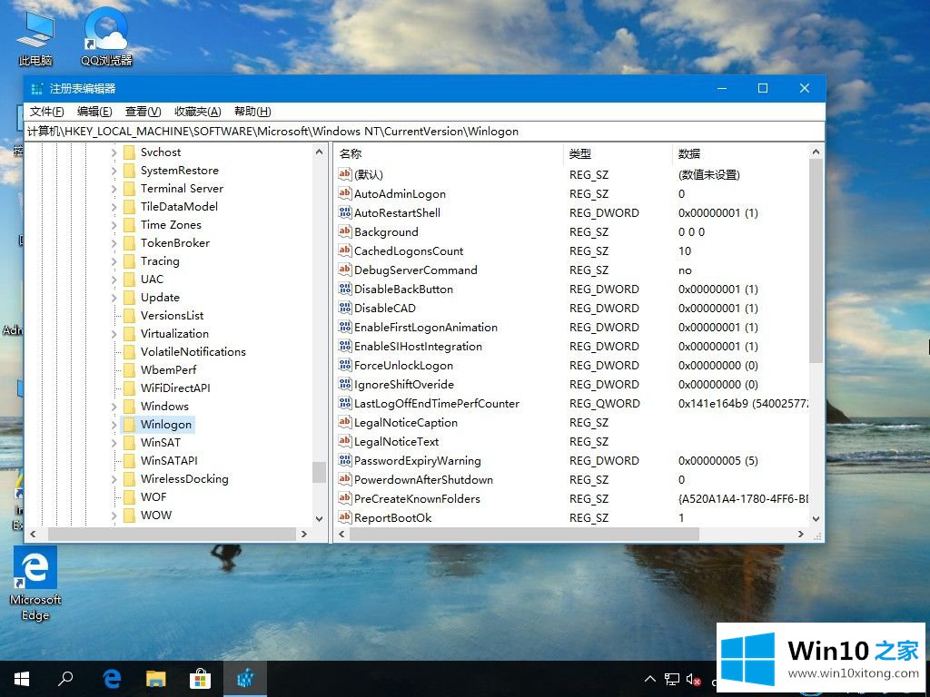Image resolution: width=930 pixels, height=697 pixels.
Task: Click the DisableCAD DWORD icon
Action: (344, 308)
